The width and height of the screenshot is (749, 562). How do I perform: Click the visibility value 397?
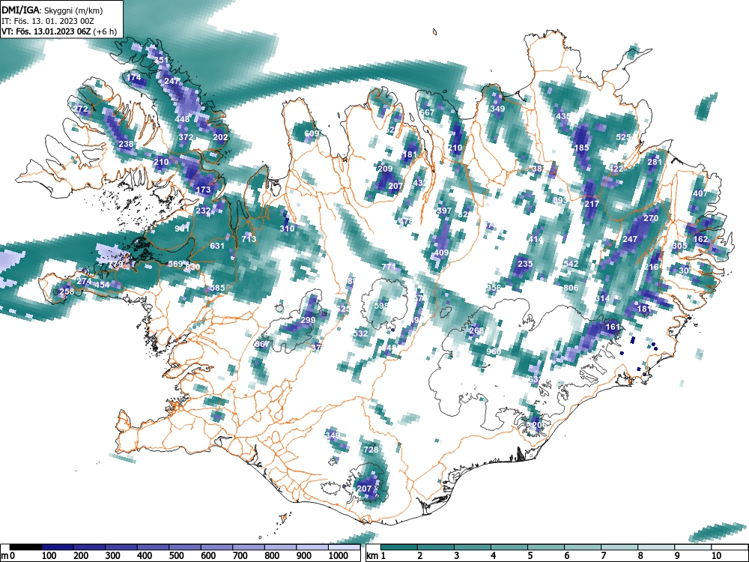coord(444,211)
